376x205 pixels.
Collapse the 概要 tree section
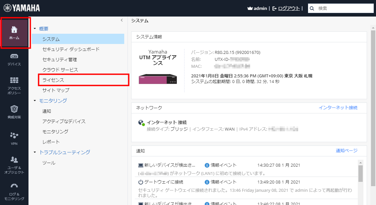click(35, 29)
